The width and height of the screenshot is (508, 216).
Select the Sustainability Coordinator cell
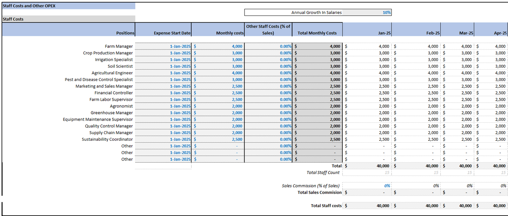point(107,140)
